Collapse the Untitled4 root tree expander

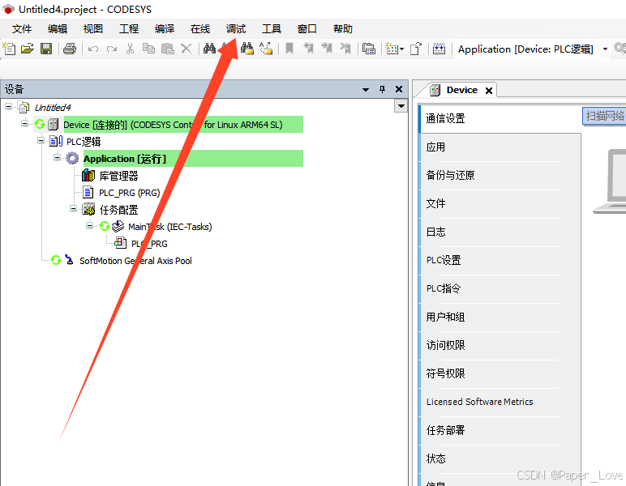pyautogui.click(x=8, y=106)
